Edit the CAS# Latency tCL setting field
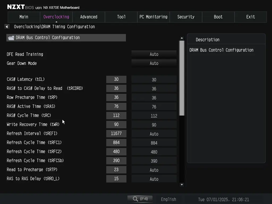This screenshot has height=204, width=272. pos(154,80)
